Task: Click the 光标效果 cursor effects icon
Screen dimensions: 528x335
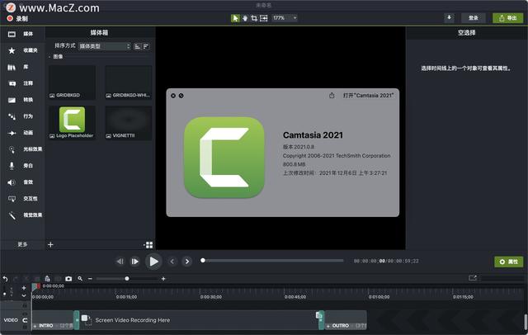Action: coord(12,149)
